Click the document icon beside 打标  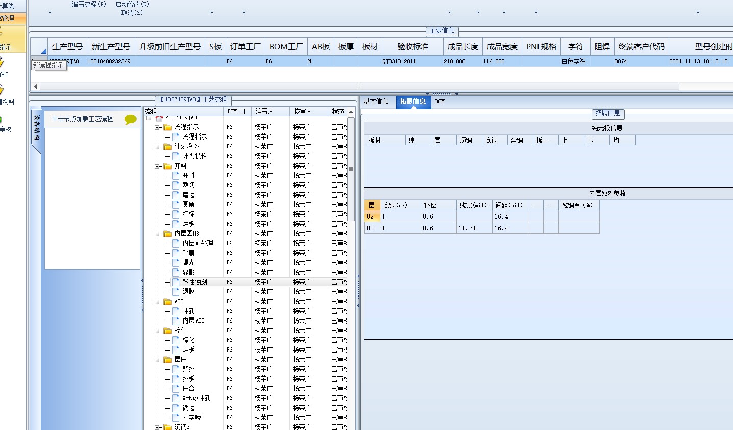[176, 214]
